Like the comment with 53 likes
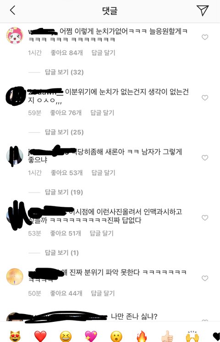 tap(205, 158)
